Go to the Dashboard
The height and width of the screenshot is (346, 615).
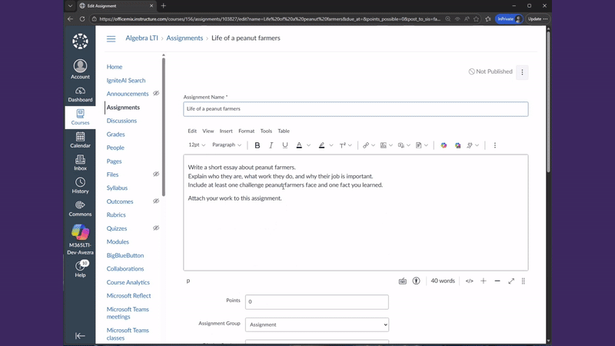click(x=80, y=95)
